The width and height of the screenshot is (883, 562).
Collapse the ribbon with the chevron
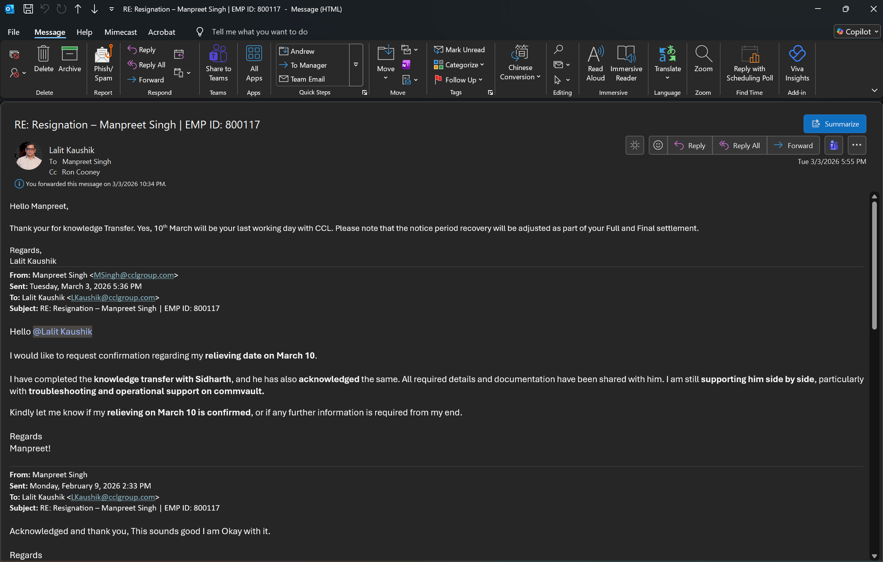pos(874,91)
